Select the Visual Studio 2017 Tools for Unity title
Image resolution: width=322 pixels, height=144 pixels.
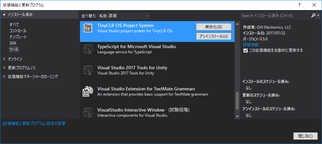pyautogui.click(x=132, y=68)
